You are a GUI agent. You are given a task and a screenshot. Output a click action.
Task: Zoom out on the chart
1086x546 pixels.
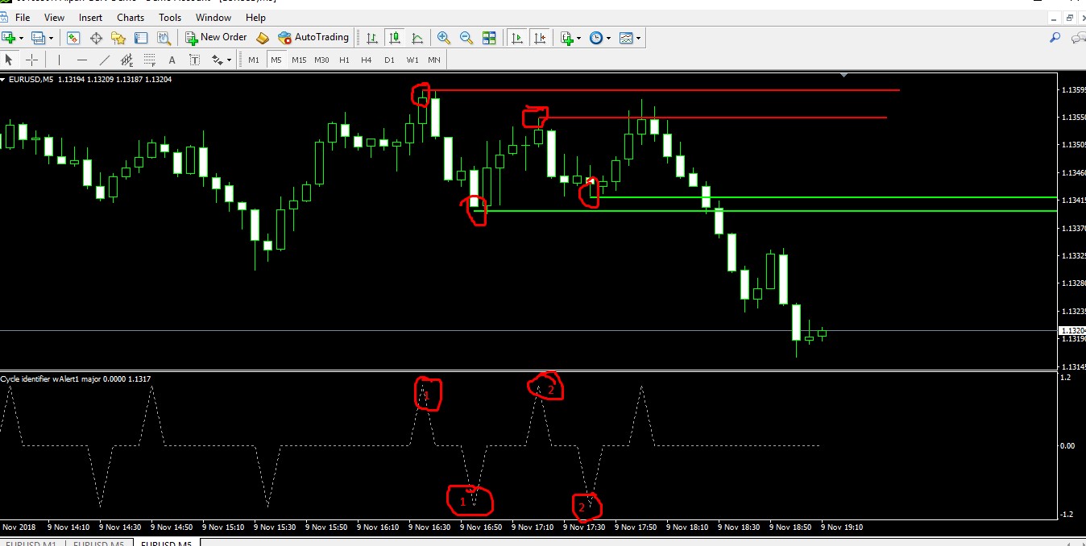pyautogui.click(x=466, y=37)
